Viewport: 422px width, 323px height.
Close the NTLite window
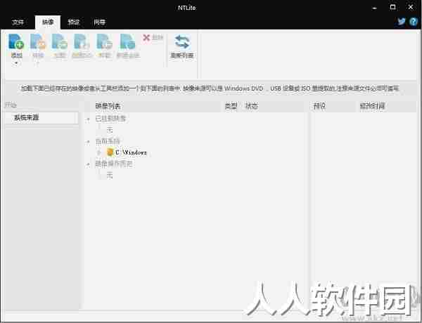[x=411, y=7]
